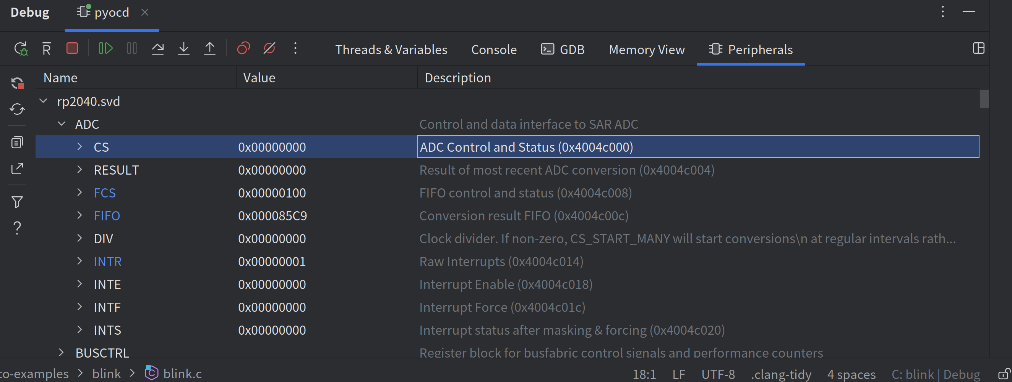1012x382 pixels.
Task: Switch to the Memory View tab
Action: (x=647, y=50)
